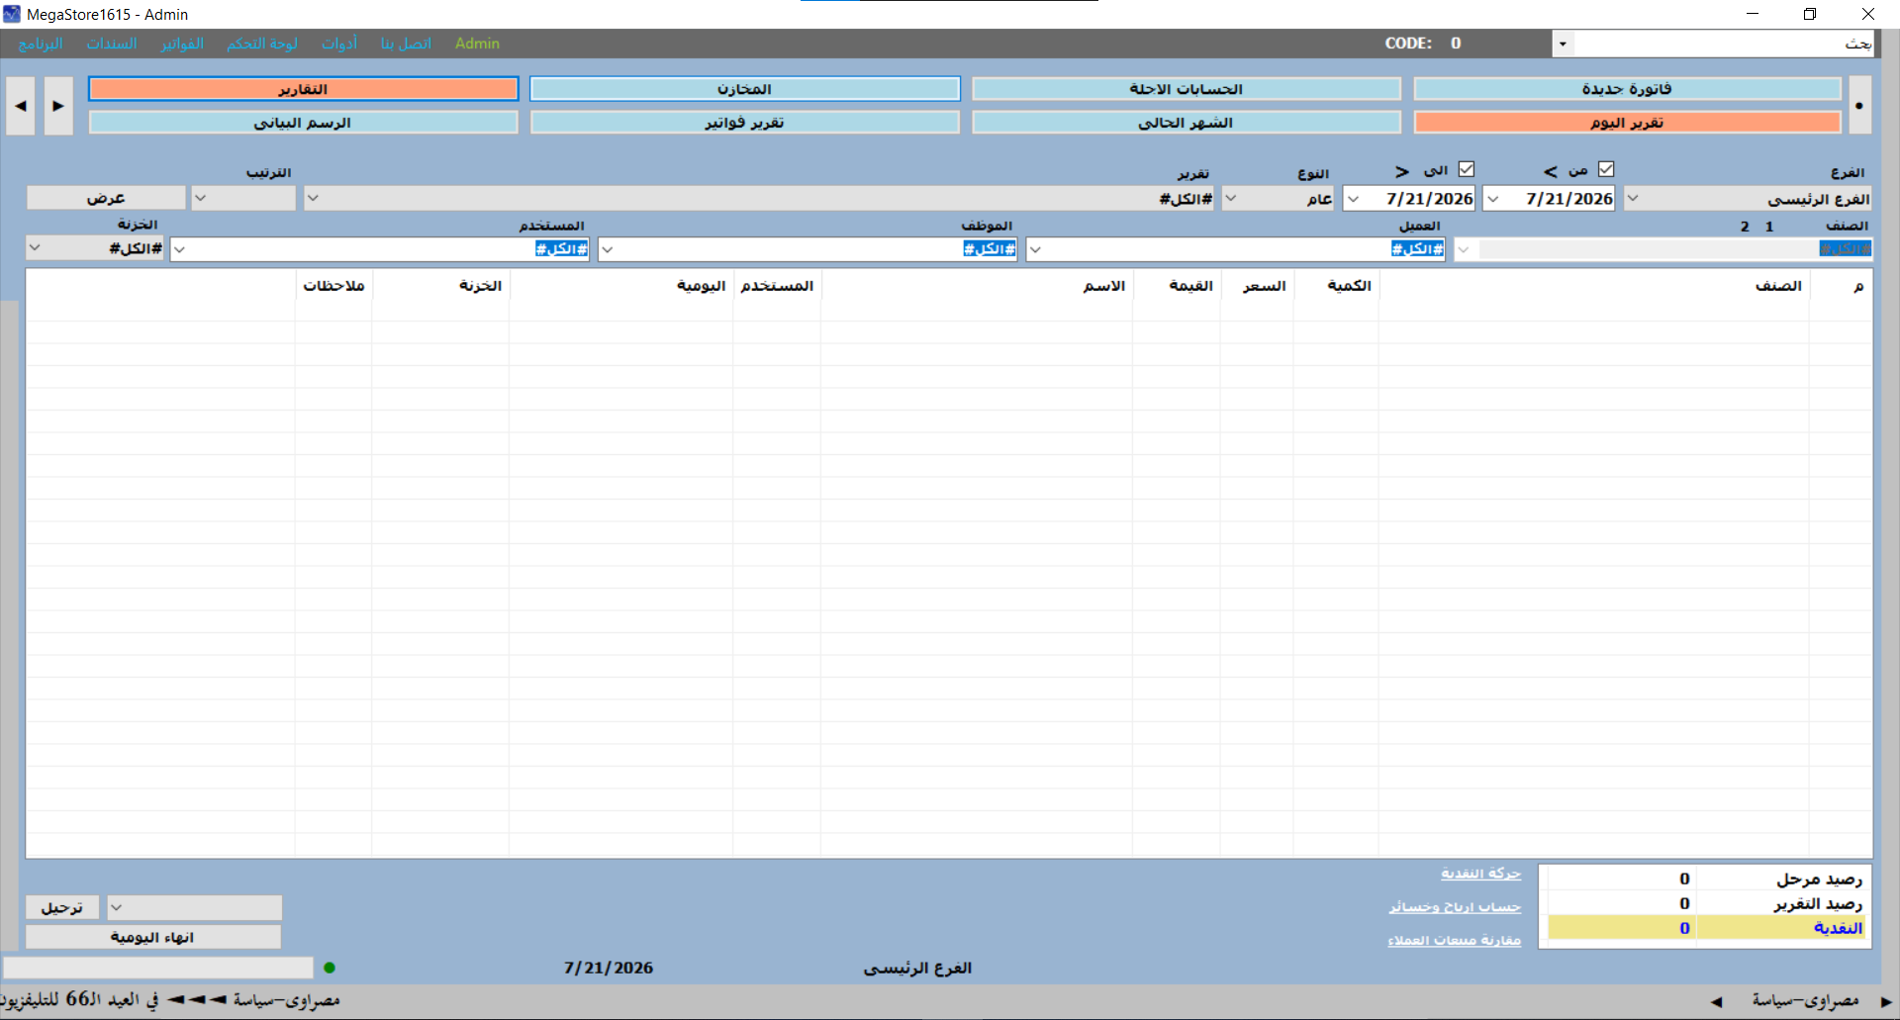
Task: Open the البرنامج menu
Action: point(41,44)
